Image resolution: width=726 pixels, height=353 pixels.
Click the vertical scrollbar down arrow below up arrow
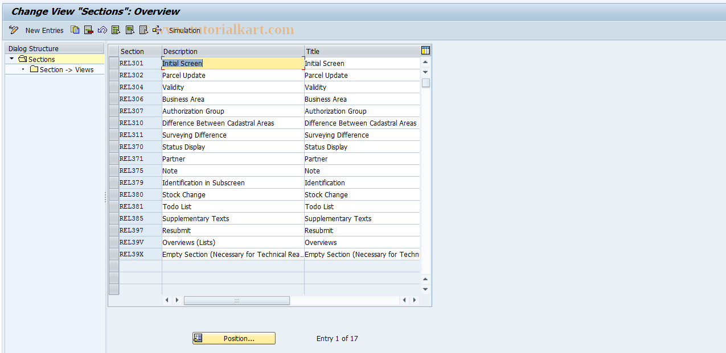coord(425,72)
